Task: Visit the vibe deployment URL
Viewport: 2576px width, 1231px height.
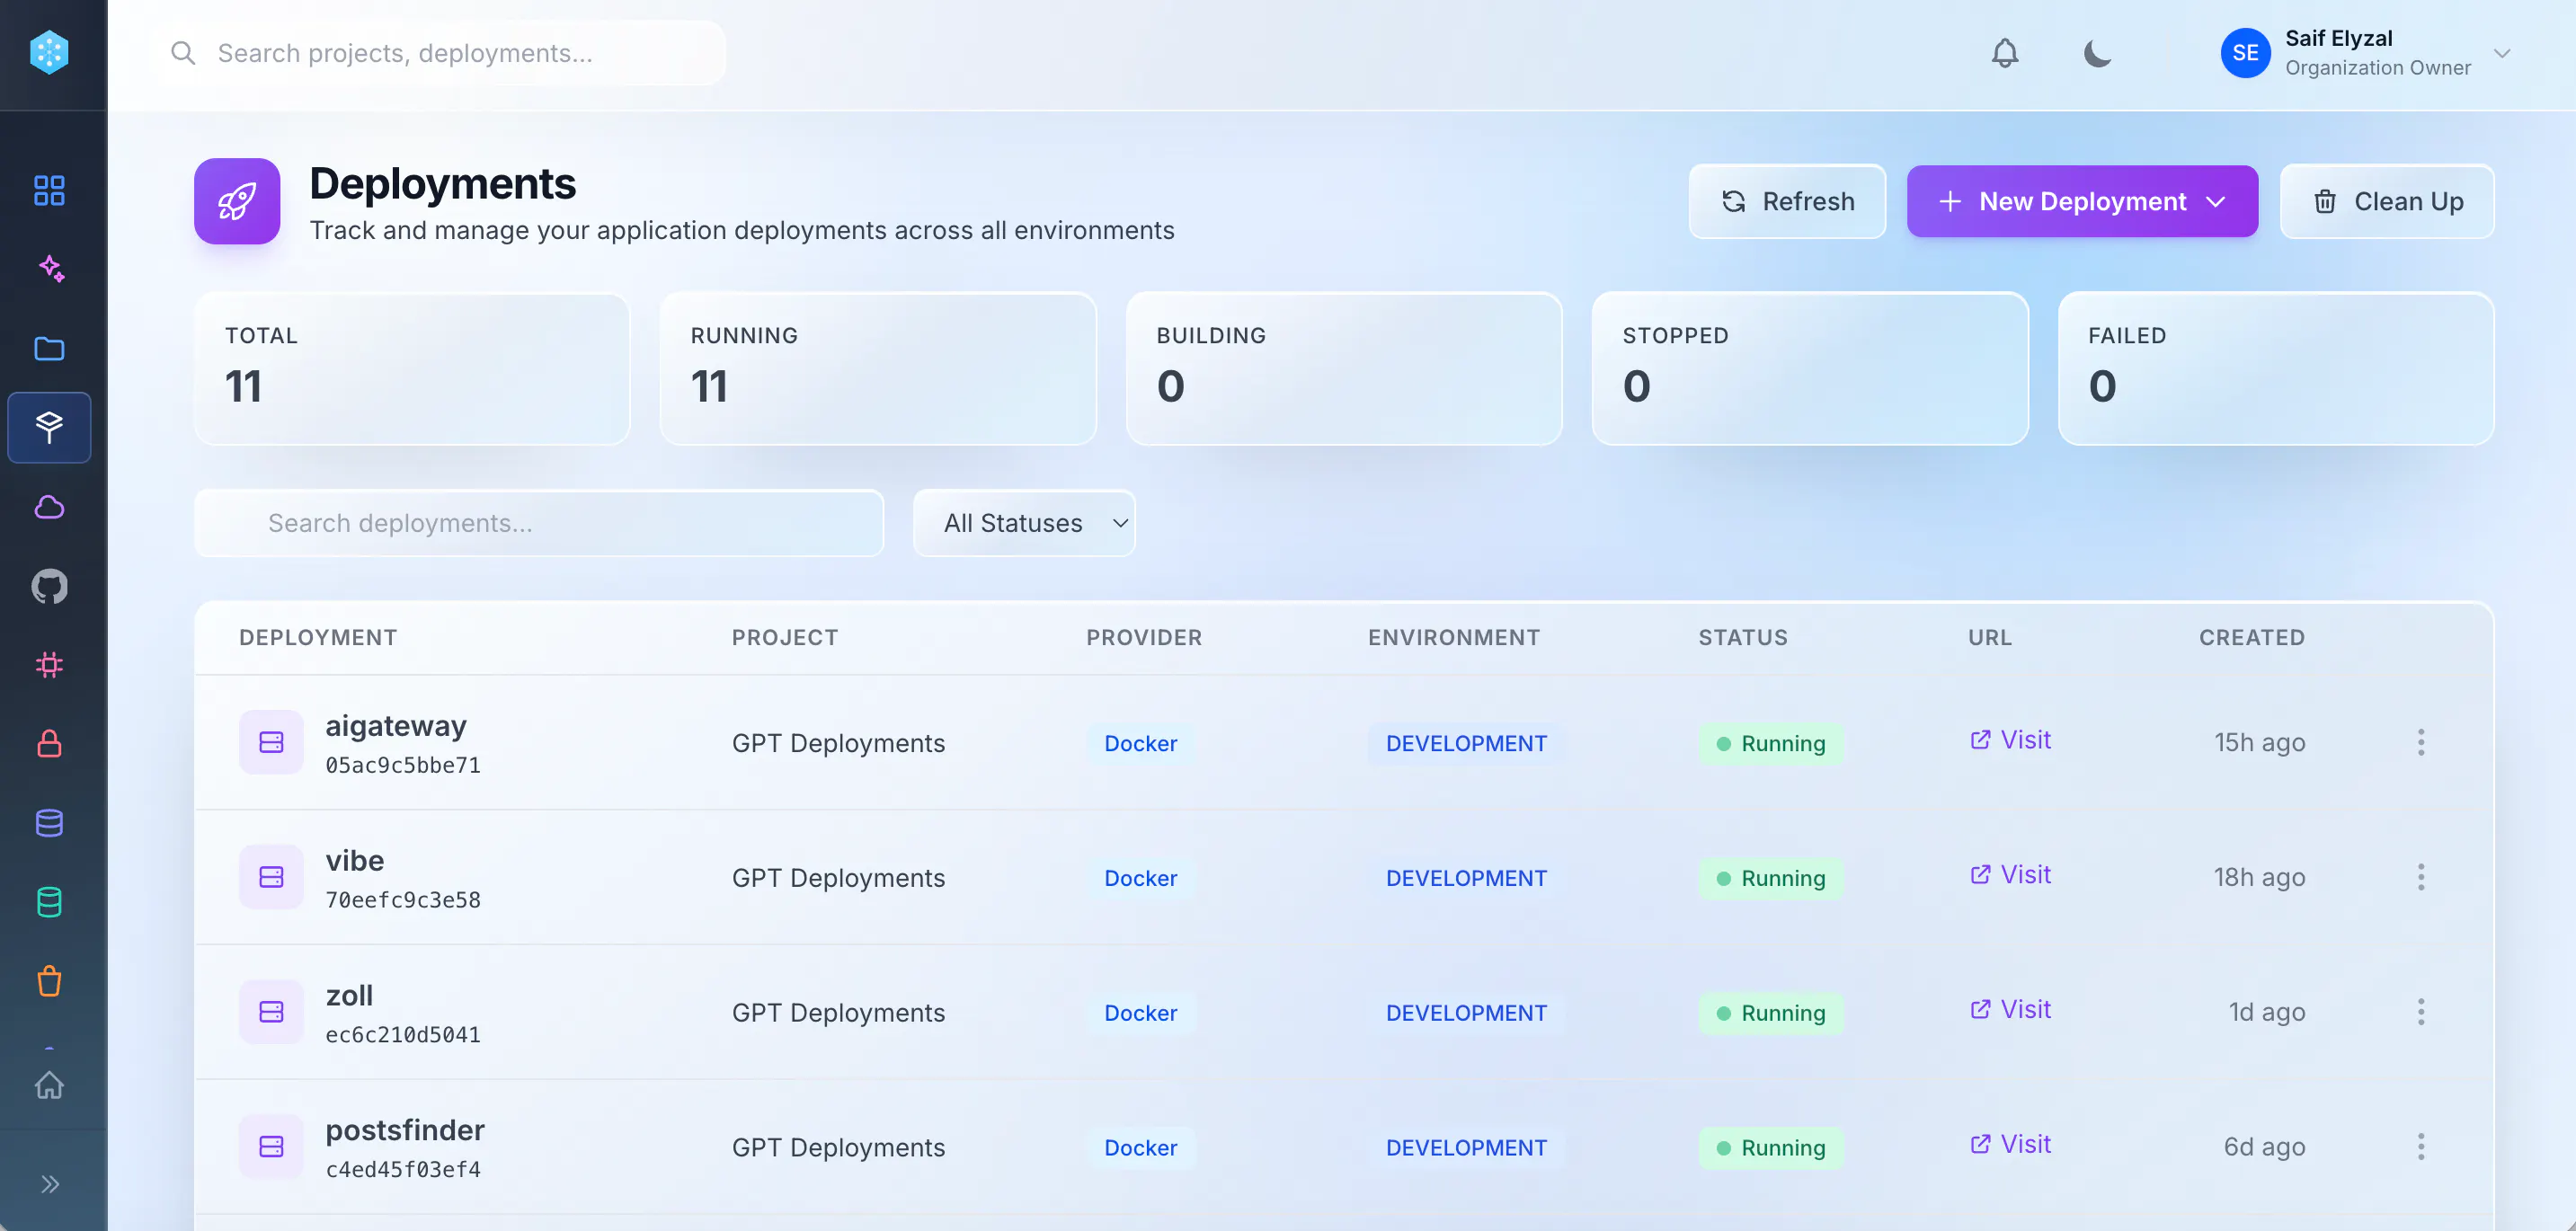Action: [2010, 875]
